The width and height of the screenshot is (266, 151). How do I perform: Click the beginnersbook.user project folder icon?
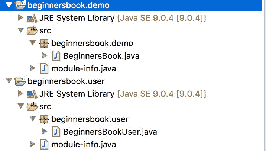point(20,81)
